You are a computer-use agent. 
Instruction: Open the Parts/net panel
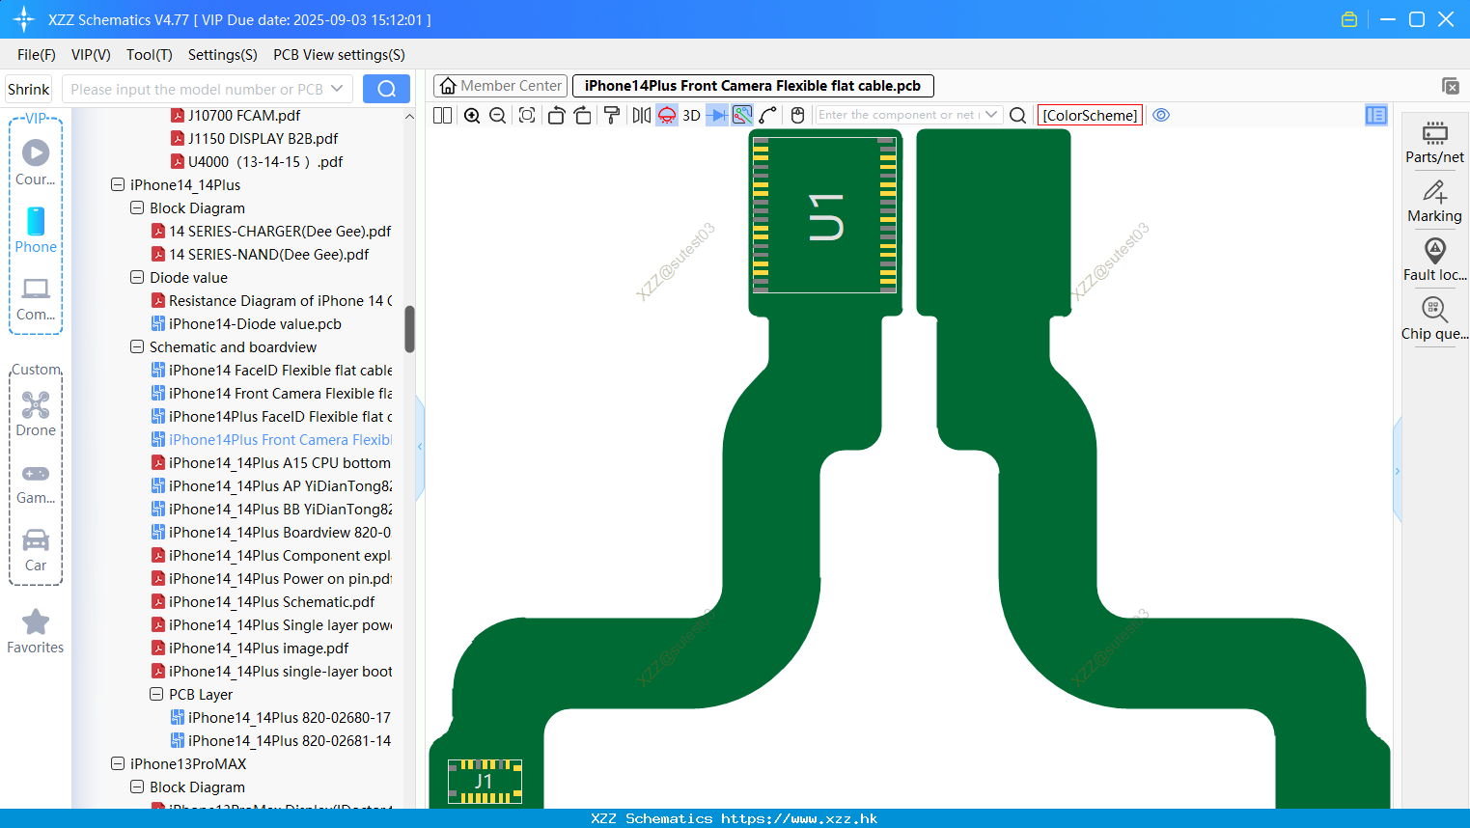[x=1434, y=143]
